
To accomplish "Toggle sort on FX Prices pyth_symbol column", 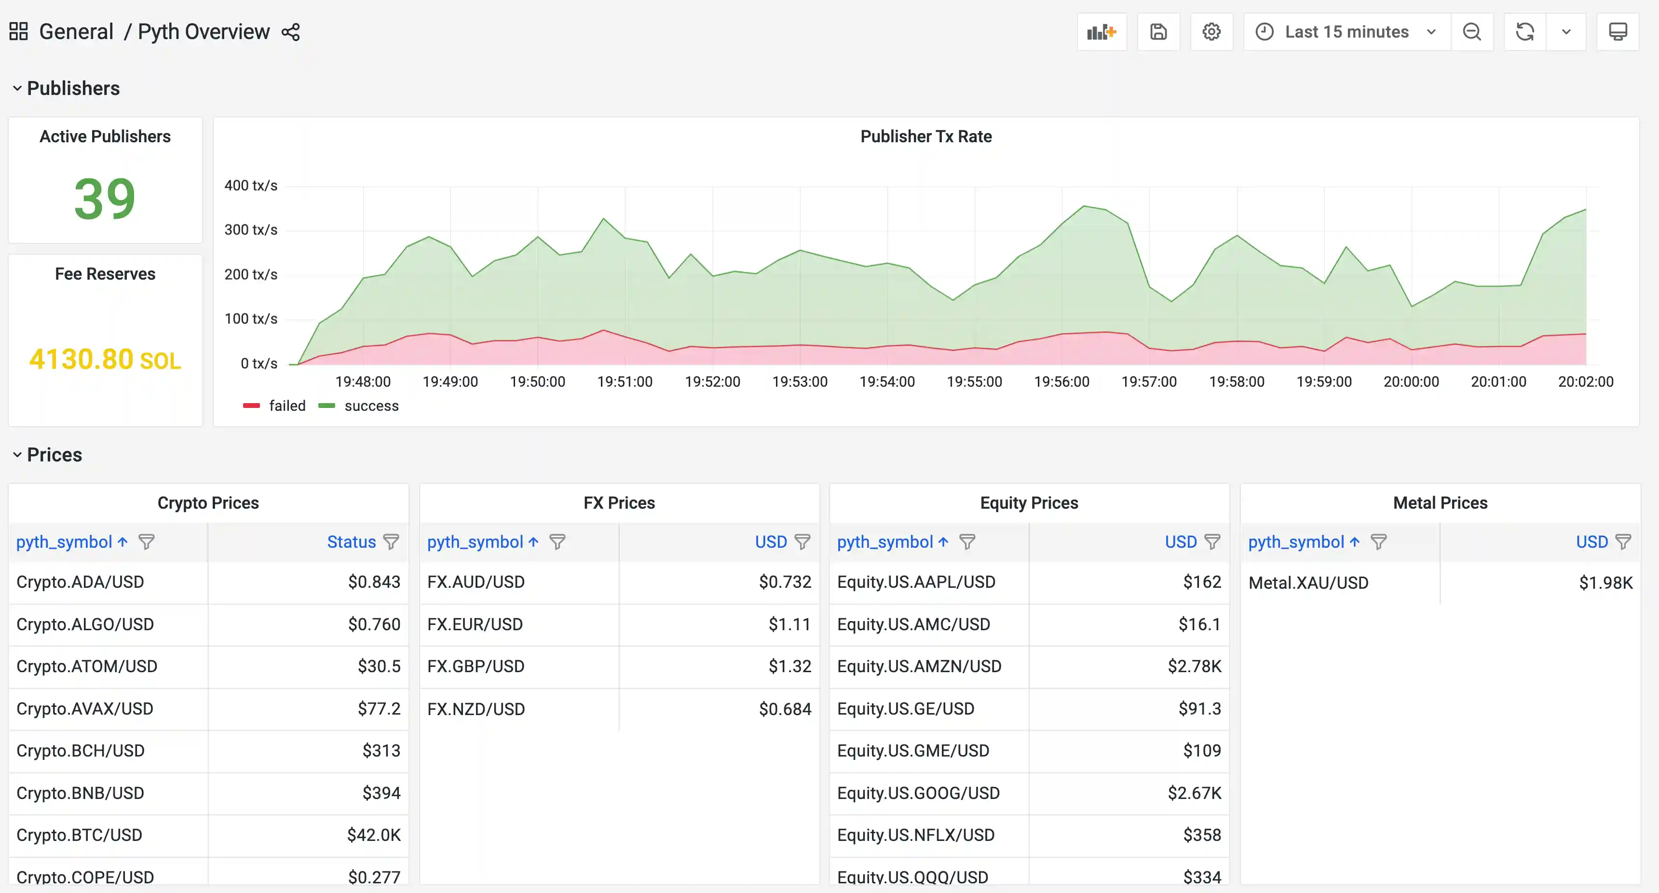I will pos(476,542).
